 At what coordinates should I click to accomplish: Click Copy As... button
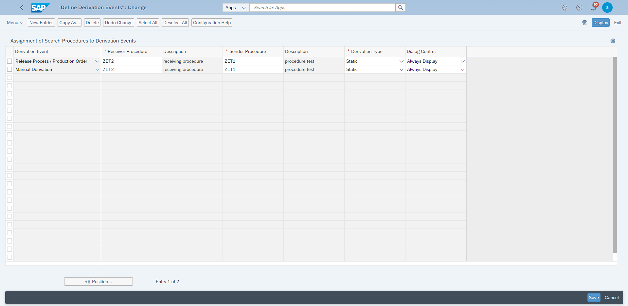point(69,23)
